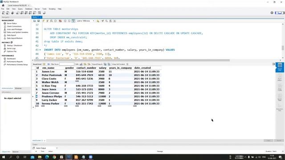Collapse statement fold marker at line 43
285x160 pixels.
click(x=40, y=50)
